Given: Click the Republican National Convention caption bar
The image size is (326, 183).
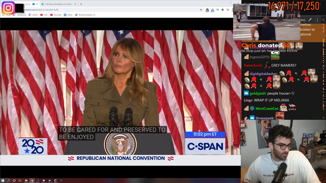Looking at the screenshot, I should pos(121,158).
